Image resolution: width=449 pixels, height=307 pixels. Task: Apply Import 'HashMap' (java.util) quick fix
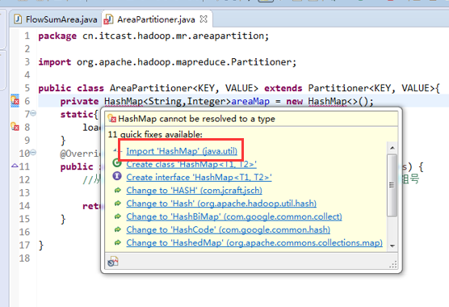182,151
